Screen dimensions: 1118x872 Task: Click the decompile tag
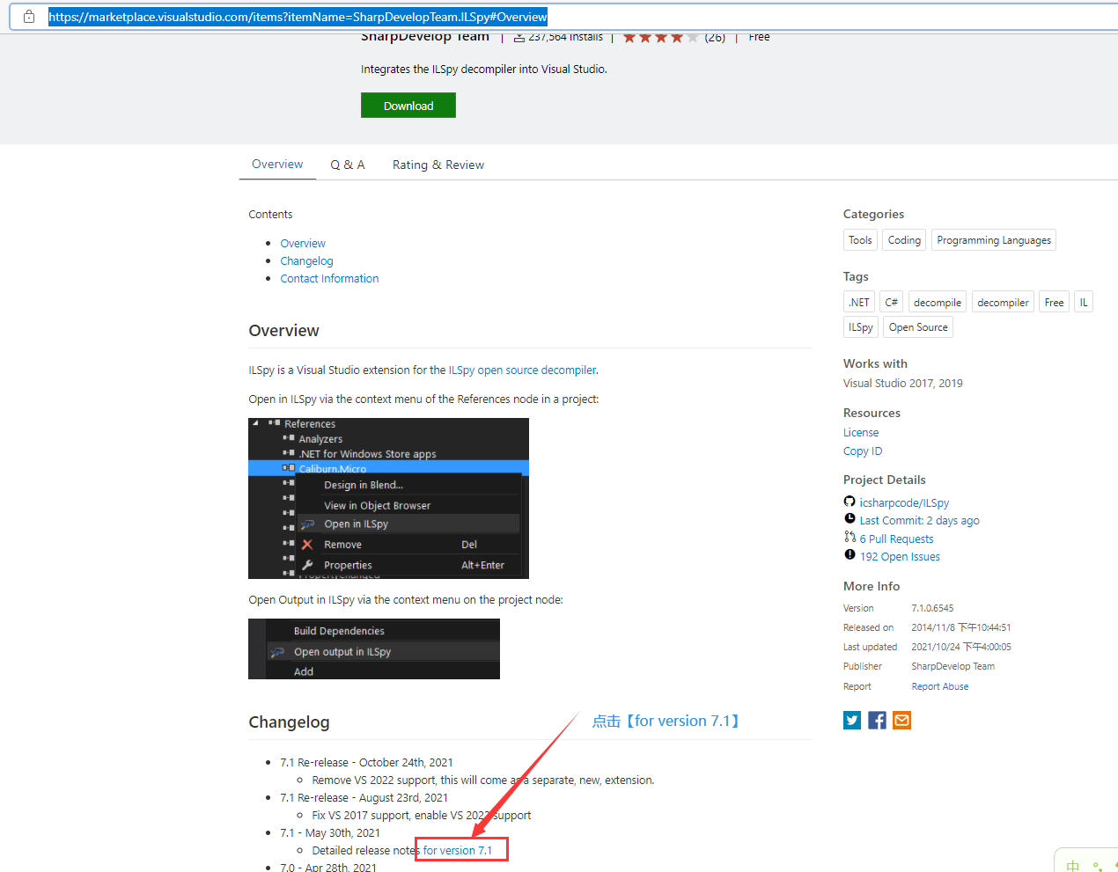pyautogui.click(x=938, y=303)
